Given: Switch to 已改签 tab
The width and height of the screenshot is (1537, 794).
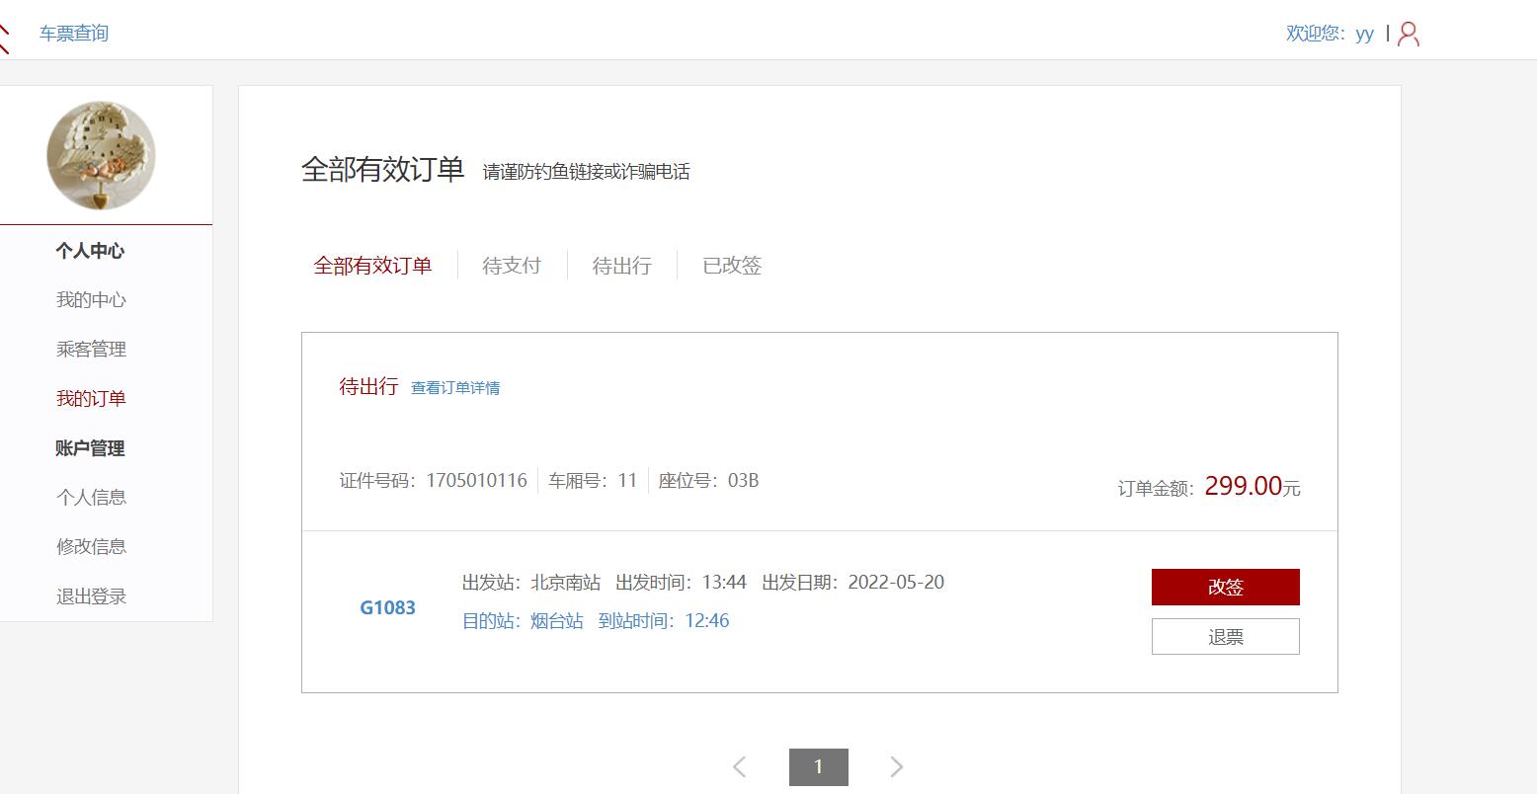Looking at the screenshot, I should 732,266.
